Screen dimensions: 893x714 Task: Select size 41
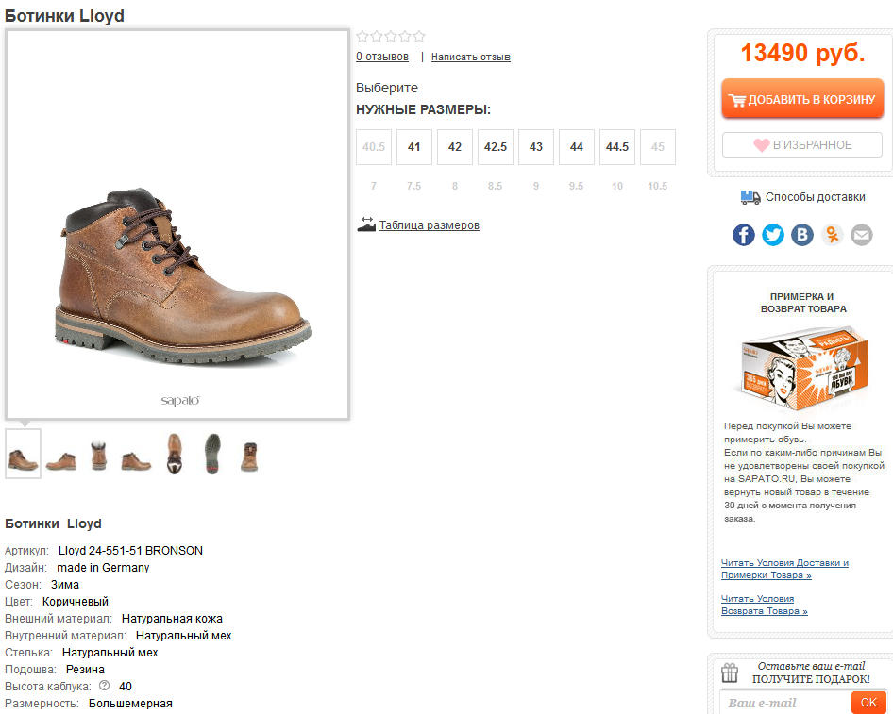tap(414, 147)
